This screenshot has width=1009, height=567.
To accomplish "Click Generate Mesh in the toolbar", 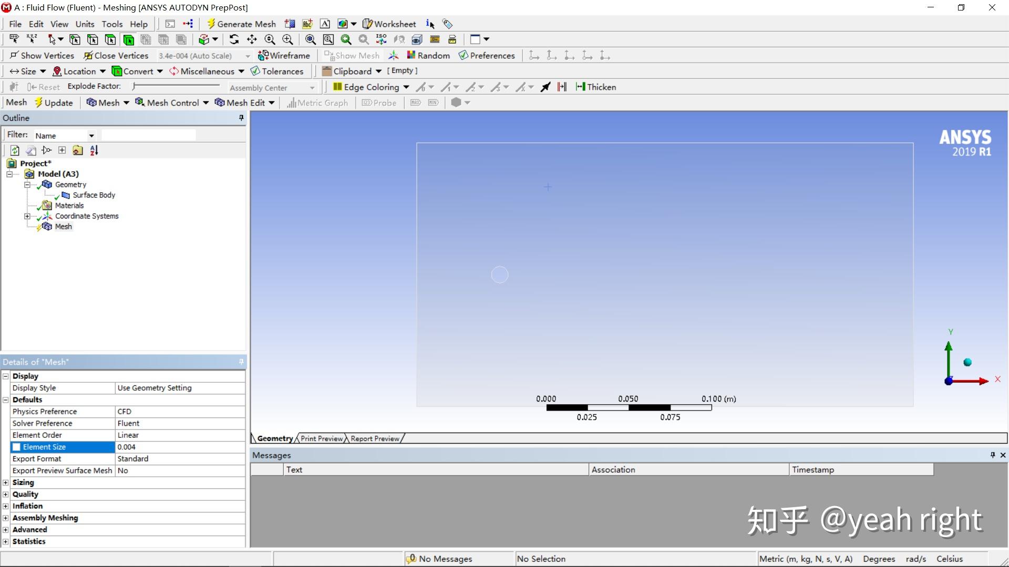I will pyautogui.click(x=241, y=24).
